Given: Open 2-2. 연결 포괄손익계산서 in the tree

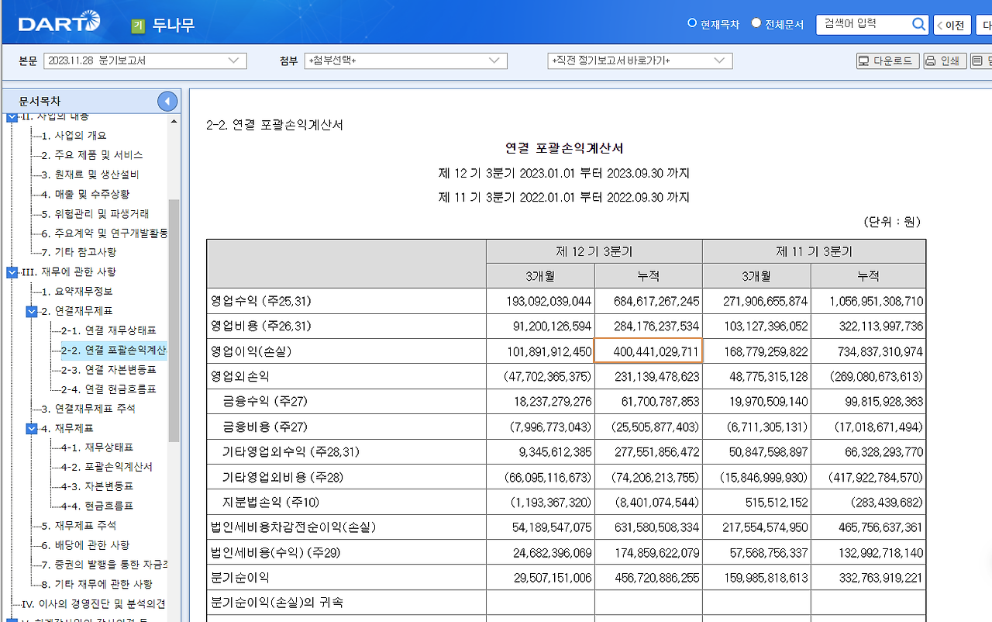Looking at the screenshot, I should tap(114, 350).
